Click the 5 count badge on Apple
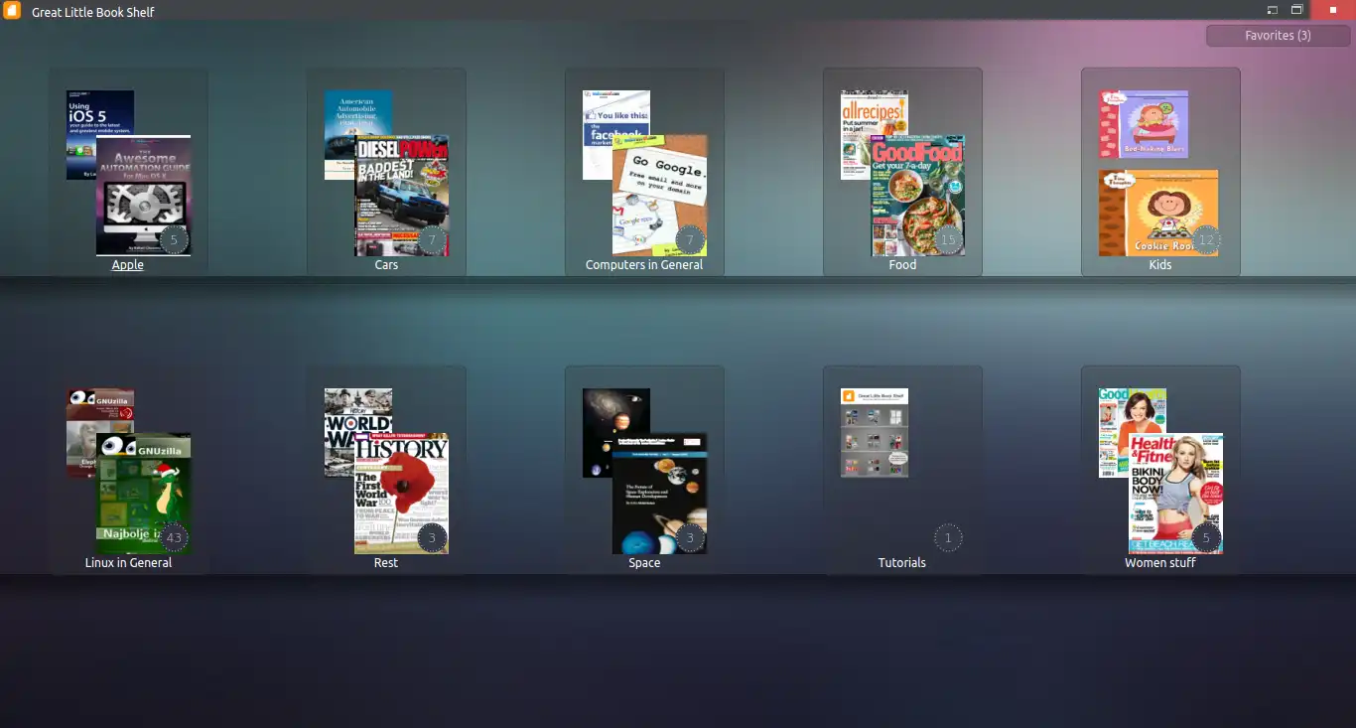Screen dimensions: 1356x728 coord(174,240)
